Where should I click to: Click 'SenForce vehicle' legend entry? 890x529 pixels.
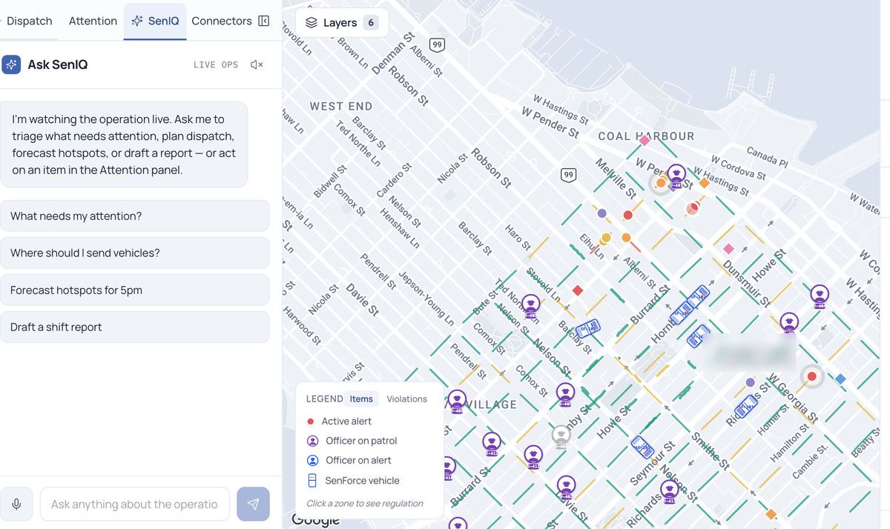[352, 480]
